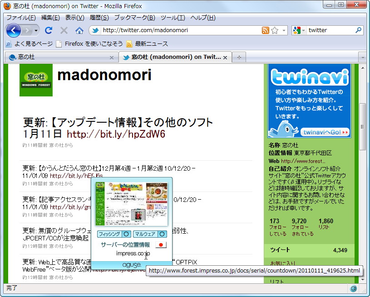The width and height of the screenshot is (370, 297).
Task: Open the ツール(T) menu
Action: tap(173, 18)
